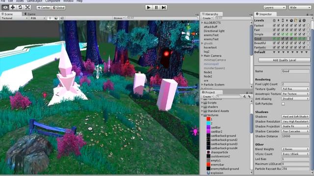This screenshot has width=314, height=176.
Task: Delete the Simple quality level trash icon
Action: [x=308, y=34]
